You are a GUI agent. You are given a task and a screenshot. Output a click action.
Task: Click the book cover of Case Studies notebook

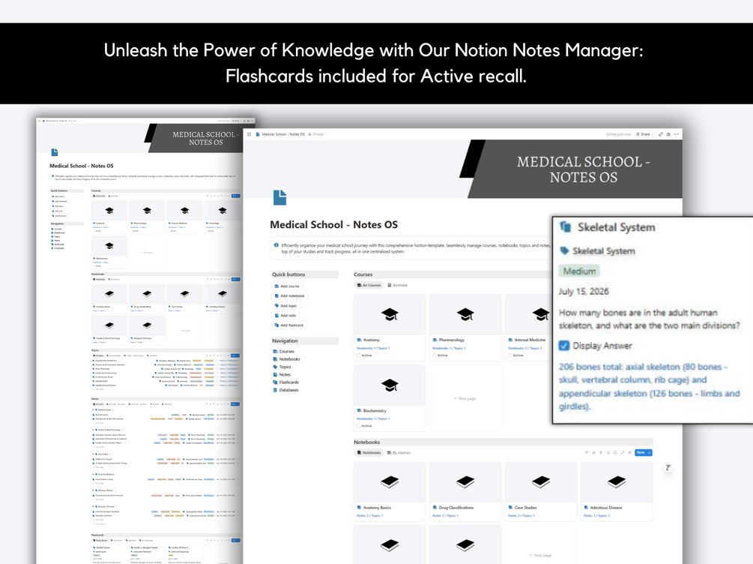541,481
